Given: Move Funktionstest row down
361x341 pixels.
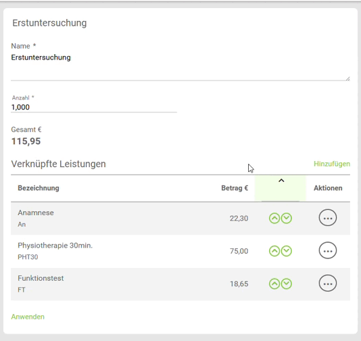Looking at the screenshot, I should [x=287, y=283].
